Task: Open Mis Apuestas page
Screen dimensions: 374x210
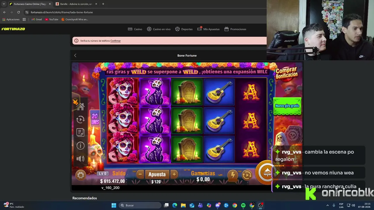Action: [x=208, y=29]
